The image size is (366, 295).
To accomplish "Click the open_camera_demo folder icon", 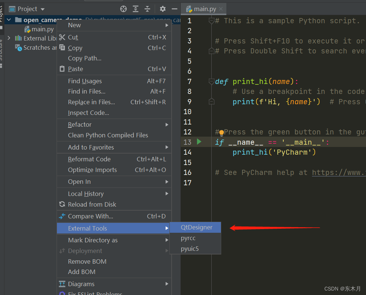I will [x=18, y=20].
